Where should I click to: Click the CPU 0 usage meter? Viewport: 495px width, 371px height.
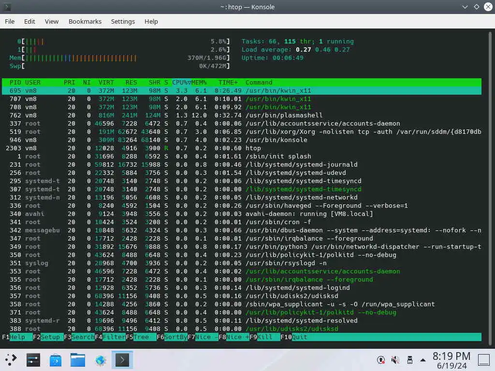coord(123,42)
